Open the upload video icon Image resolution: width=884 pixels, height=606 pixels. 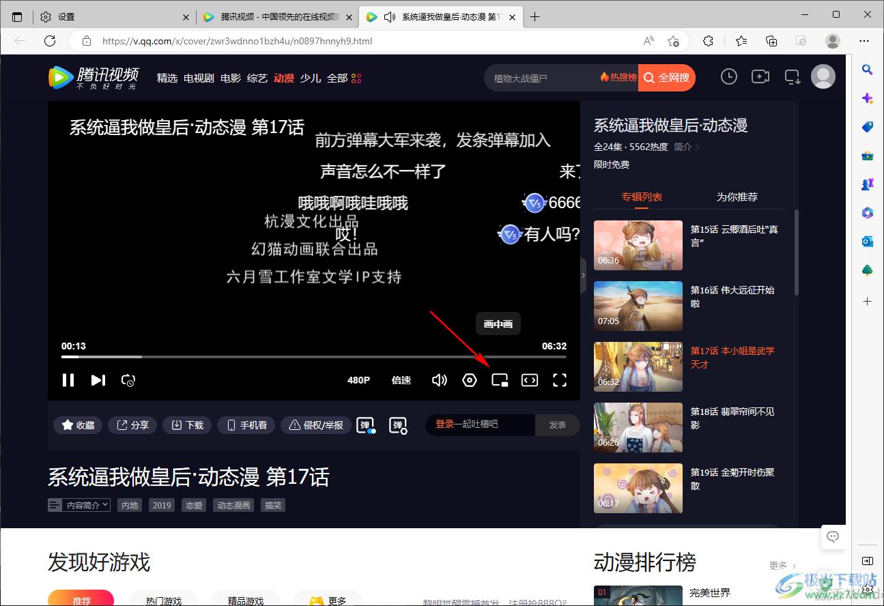(760, 76)
